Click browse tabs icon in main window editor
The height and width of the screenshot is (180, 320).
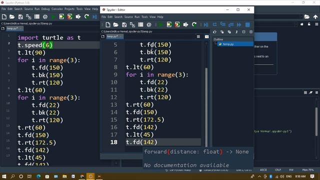tap(3, 28)
